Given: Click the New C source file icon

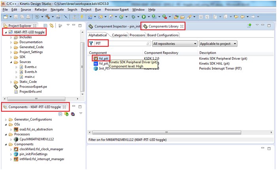Looking at the screenshot, I should [111, 17].
